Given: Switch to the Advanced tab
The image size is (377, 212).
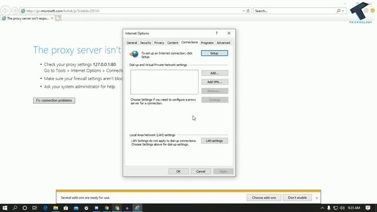Looking at the screenshot, I should [x=223, y=43].
